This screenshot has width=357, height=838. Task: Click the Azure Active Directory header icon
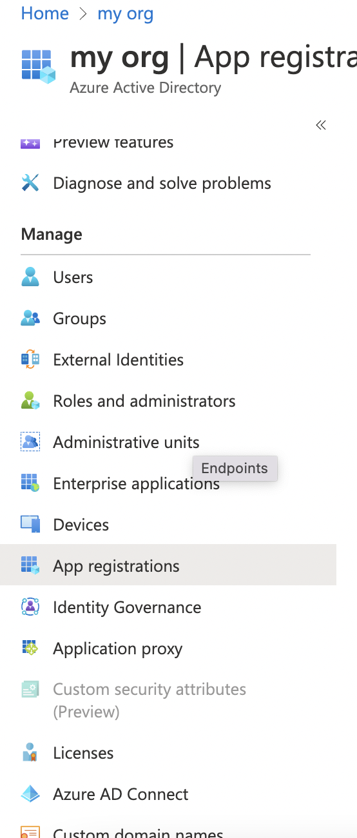pos(39,66)
